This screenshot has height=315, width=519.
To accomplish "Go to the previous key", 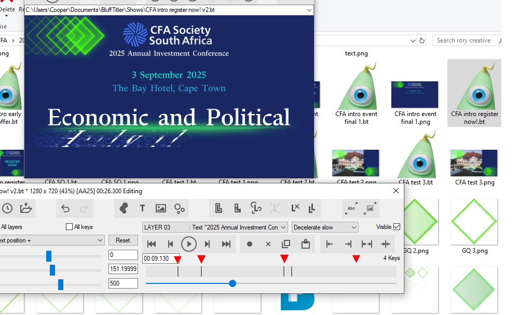I will (x=170, y=244).
